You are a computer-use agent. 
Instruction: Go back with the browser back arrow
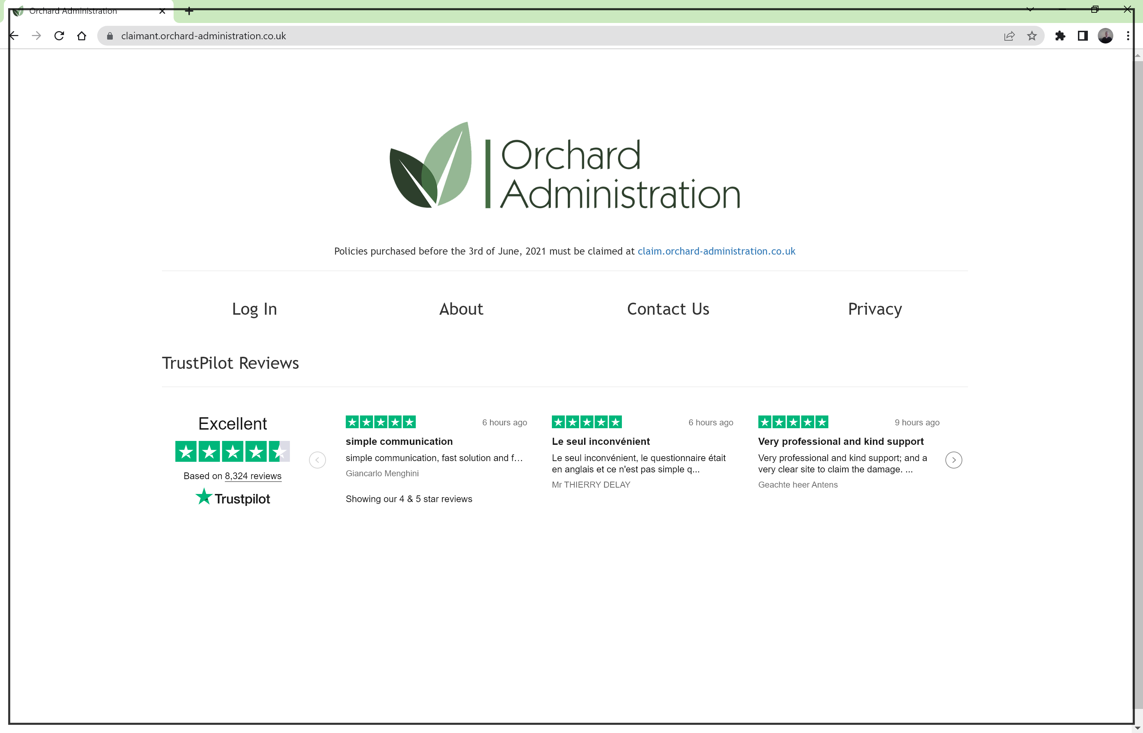tap(14, 36)
